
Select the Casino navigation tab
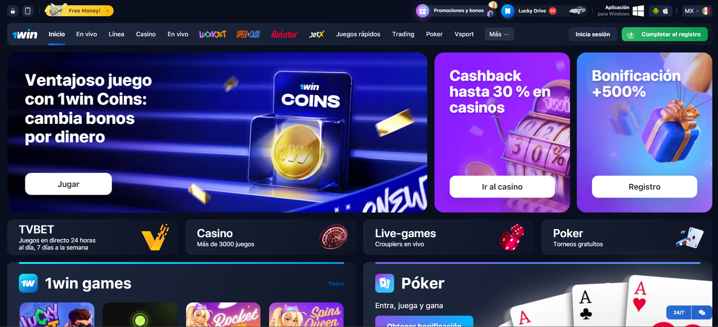point(146,34)
